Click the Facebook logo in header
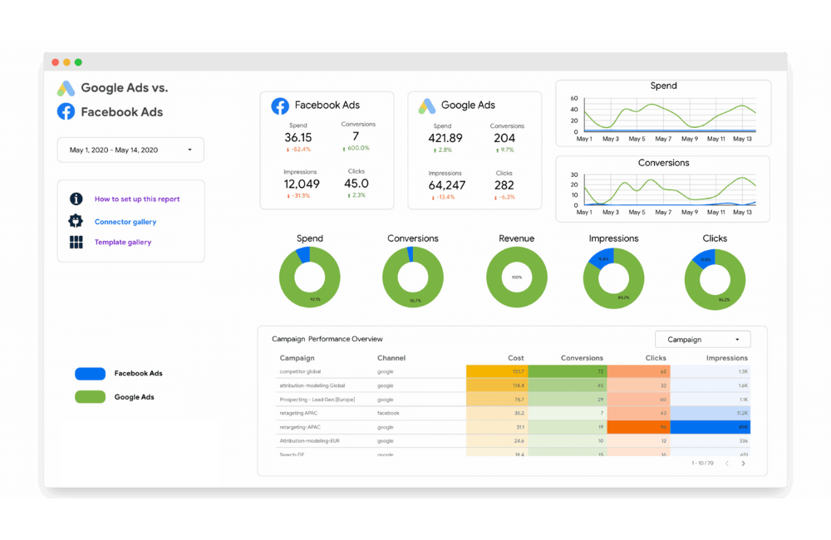Viewport: 831px width, 540px height. pyautogui.click(x=66, y=111)
